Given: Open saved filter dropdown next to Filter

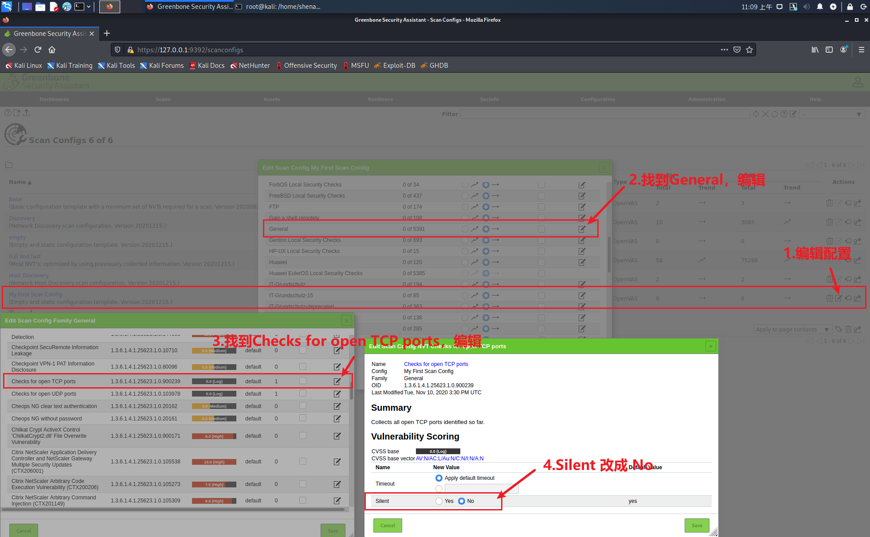Looking at the screenshot, I should tap(832, 114).
